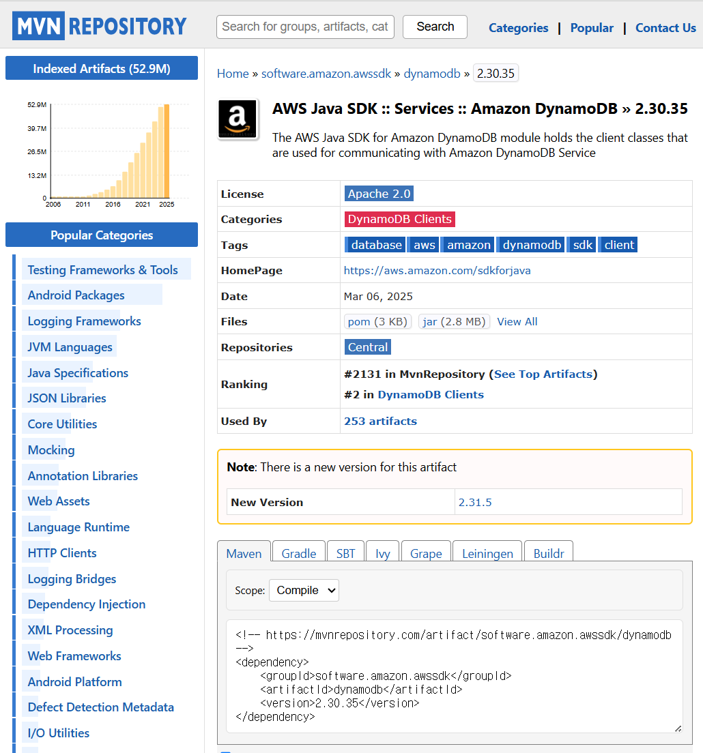Select the database tag
The width and height of the screenshot is (703, 753).
[x=376, y=245]
